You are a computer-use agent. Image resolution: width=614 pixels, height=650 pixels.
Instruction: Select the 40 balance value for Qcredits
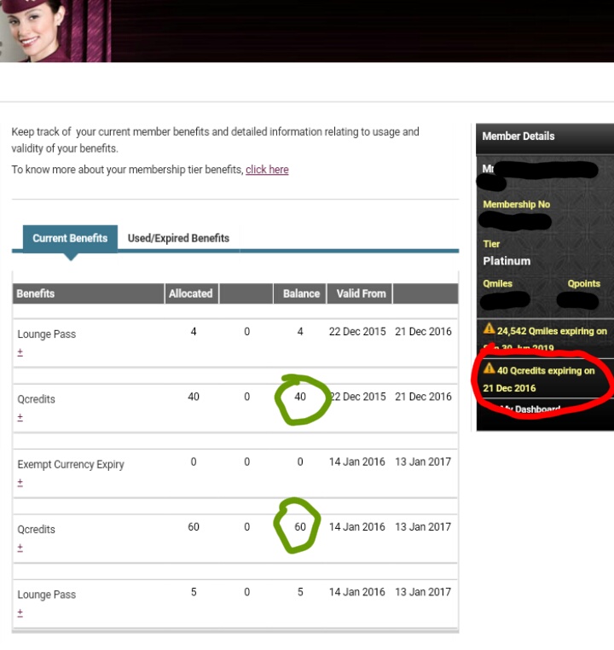click(x=300, y=397)
